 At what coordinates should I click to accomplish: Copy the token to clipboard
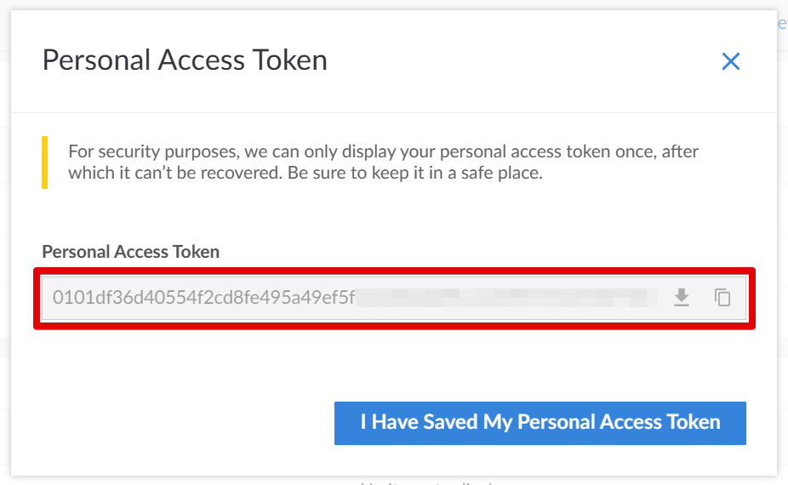pos(722,297)
